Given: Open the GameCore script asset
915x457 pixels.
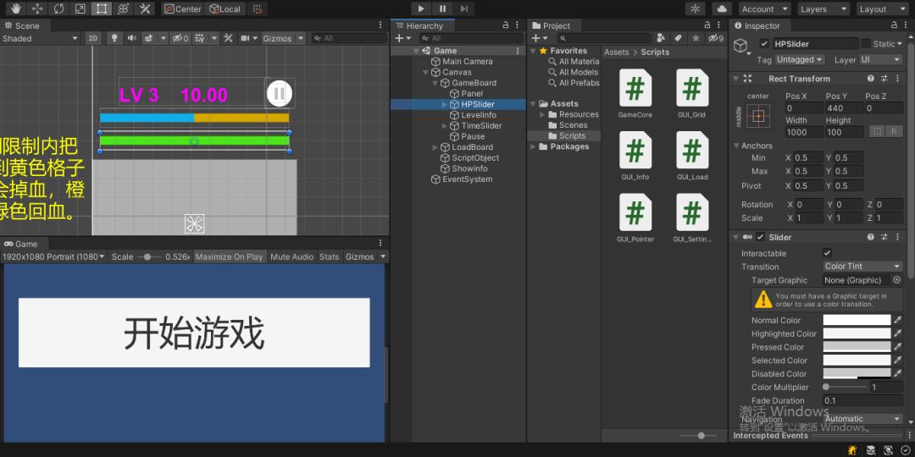Looking at the screenshot, I should (635, 88).
